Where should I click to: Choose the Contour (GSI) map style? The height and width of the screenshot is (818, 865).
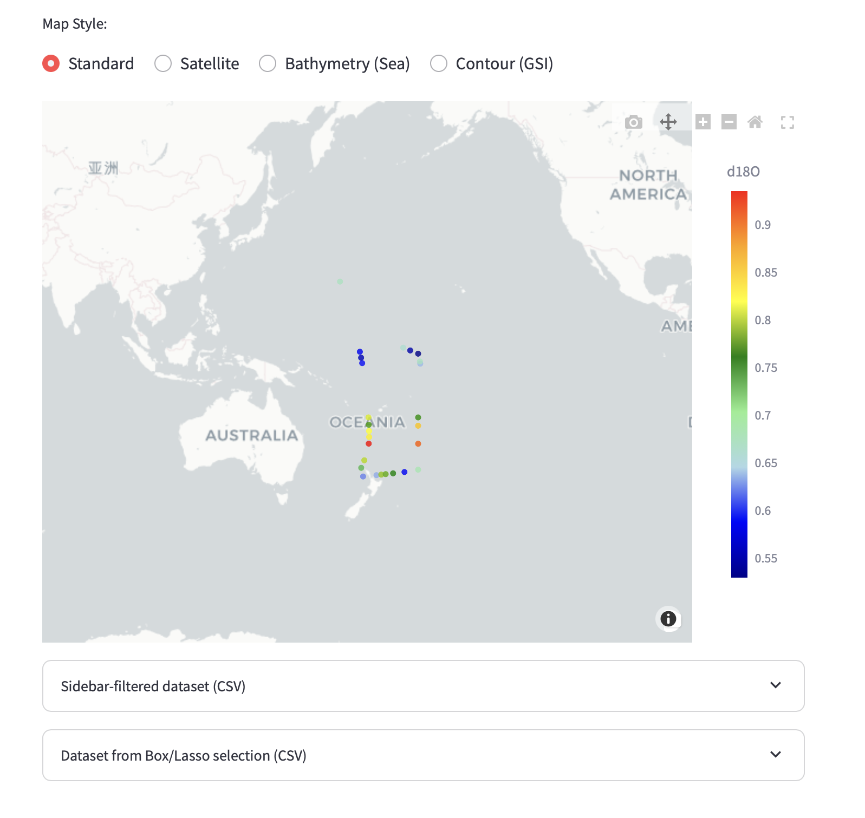coord(491,63)
